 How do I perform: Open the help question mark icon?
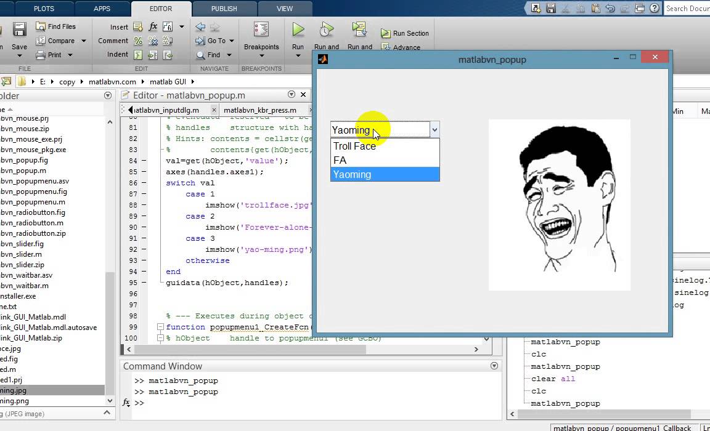click(x=655, y=8)
